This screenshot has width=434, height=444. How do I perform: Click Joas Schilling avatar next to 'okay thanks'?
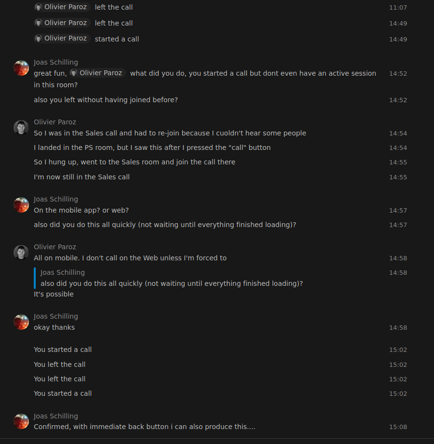tap(21, 322)
